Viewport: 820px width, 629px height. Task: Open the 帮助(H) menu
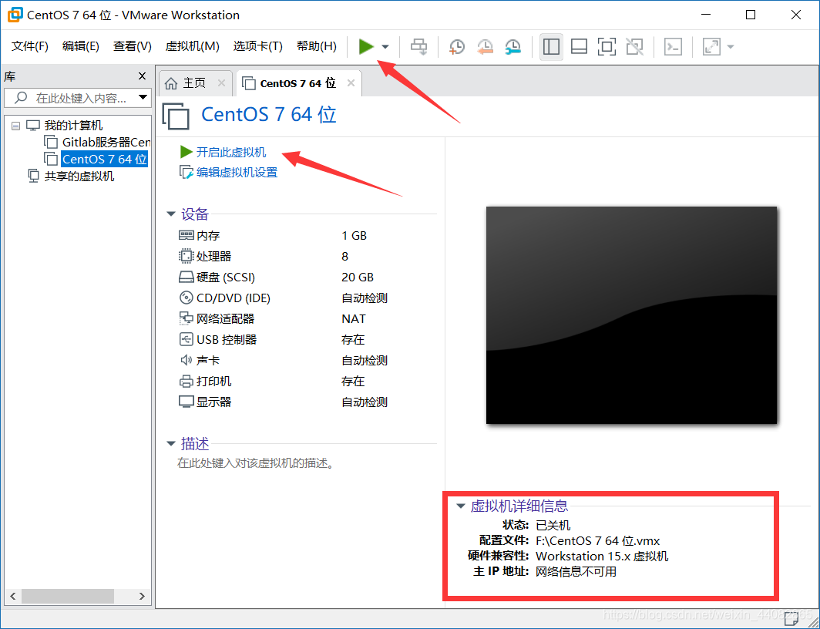coord(317,46)
